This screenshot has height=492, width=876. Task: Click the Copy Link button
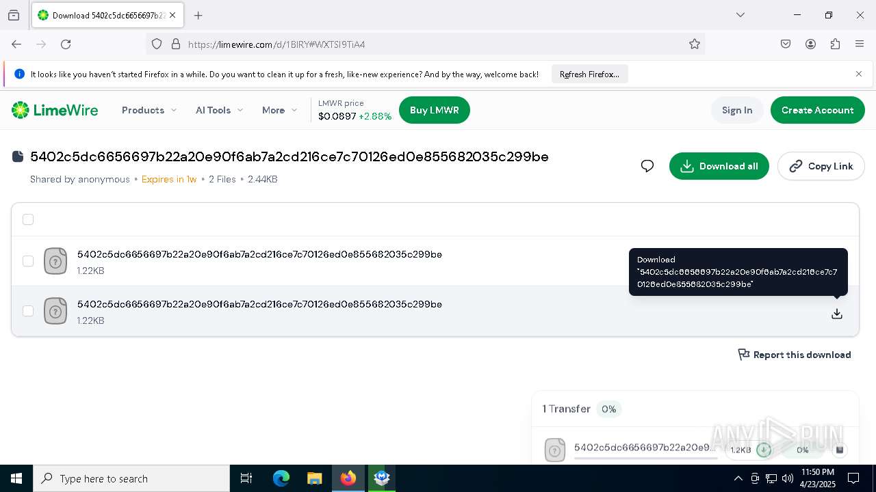(x=821, y=166)
